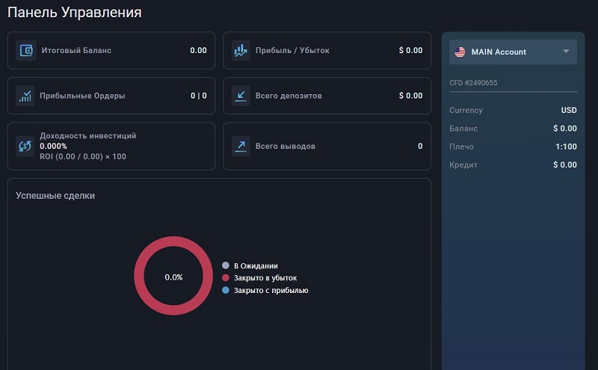Click the CFD #2490655 account number
598x370 pixels.
(x=473, y=83)
